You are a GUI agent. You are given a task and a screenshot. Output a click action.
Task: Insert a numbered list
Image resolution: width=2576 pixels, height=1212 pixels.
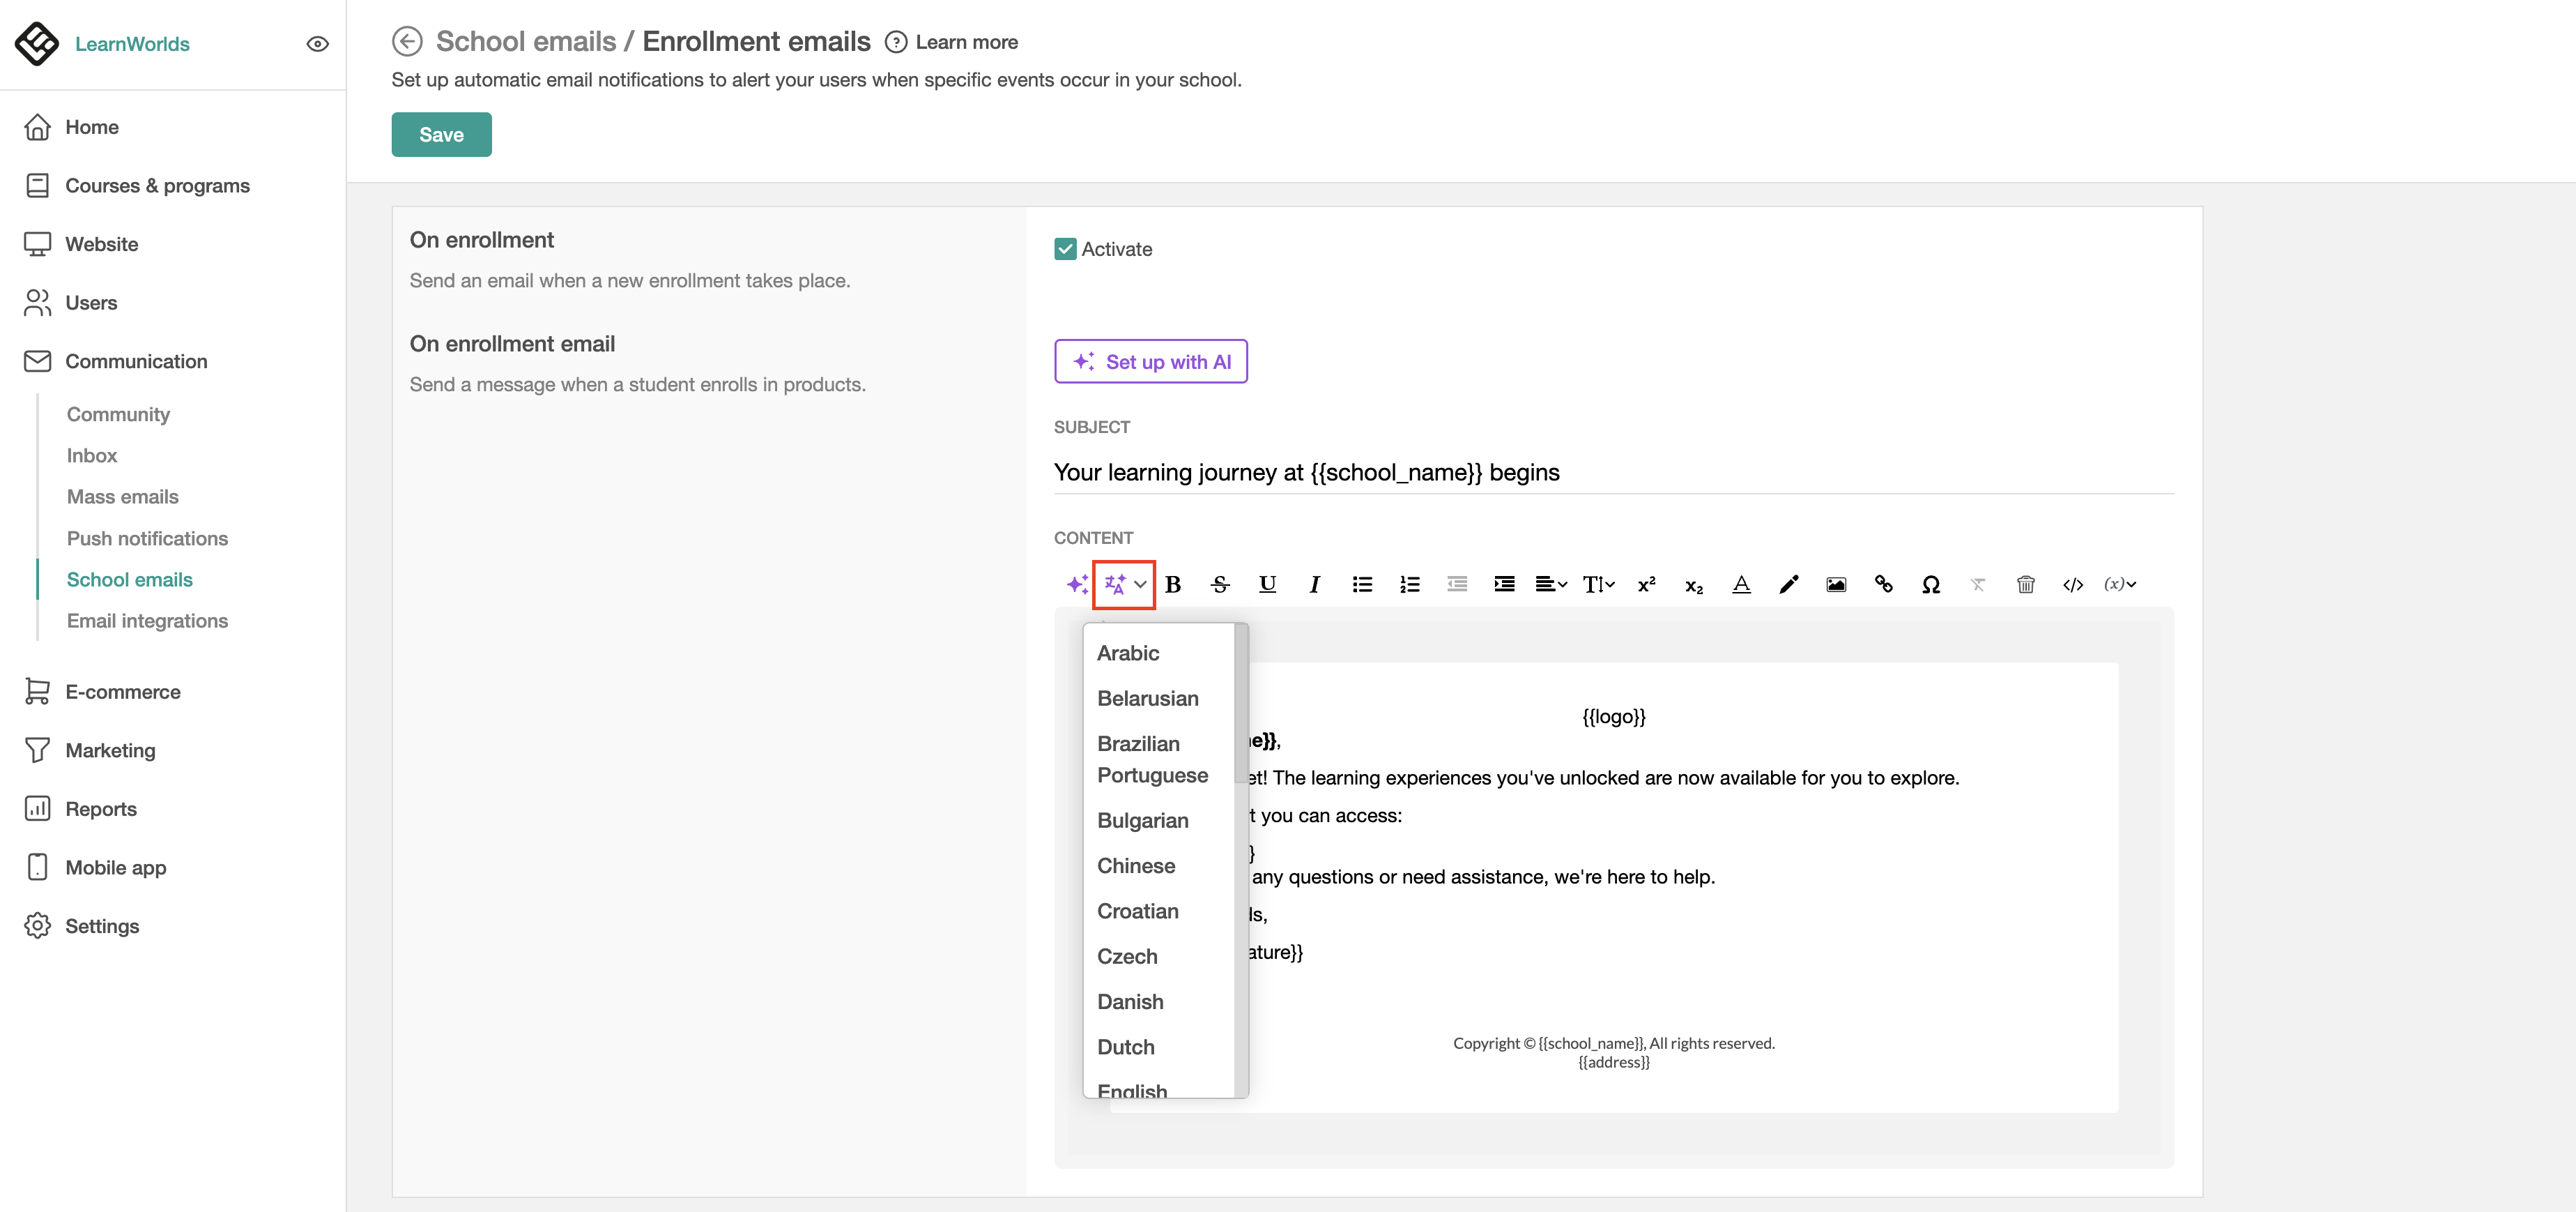coord(1409,584)
